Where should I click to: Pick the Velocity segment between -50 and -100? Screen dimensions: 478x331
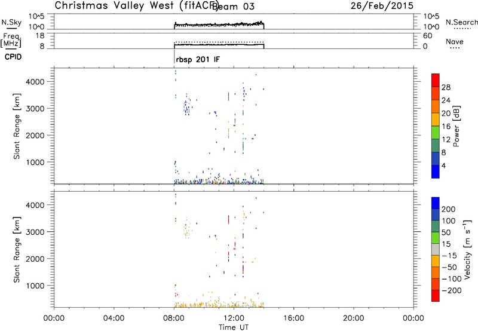(x=436, y=272)
